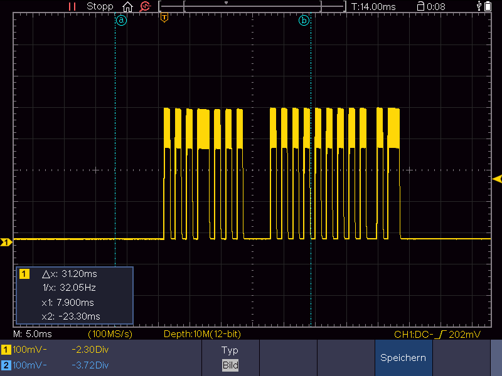This screenshot has width=502, height=376.
Task: Toggle channel 2 blue badge
Action: pos(6,365)
